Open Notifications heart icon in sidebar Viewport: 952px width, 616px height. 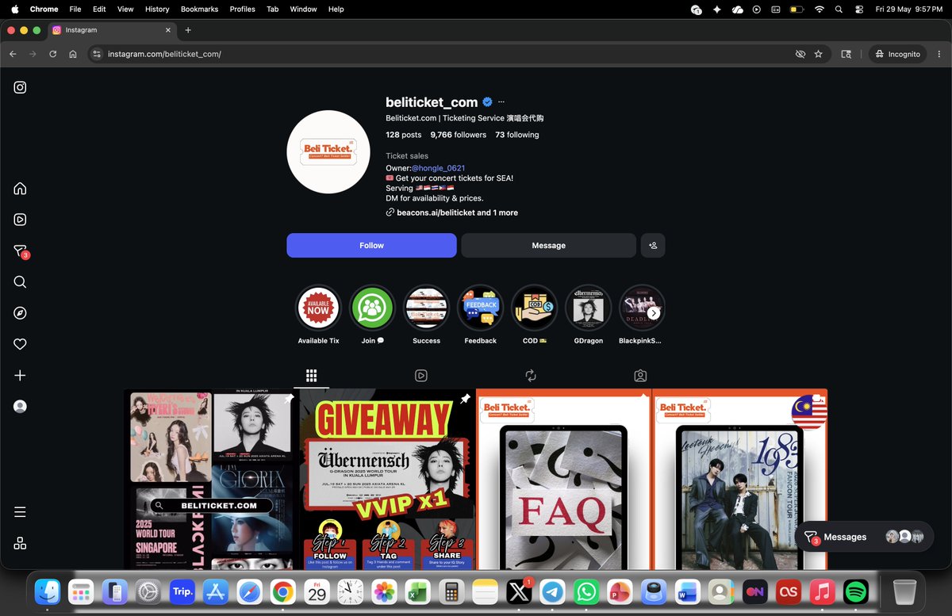click(21, 344)
